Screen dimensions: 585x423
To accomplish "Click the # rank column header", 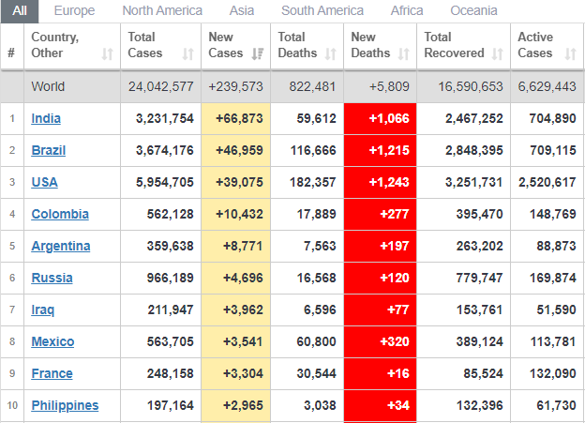I will [x=11, y=53].
